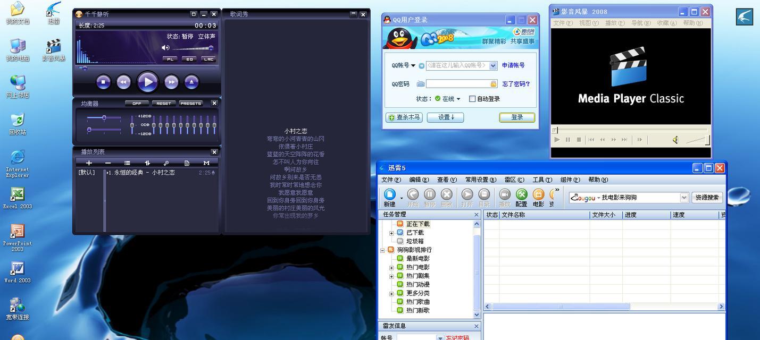Click pause in Media Player Classic
Image resolution: width=760 pixels, height=340 pixels.
pyautogui.click(x=567, y=140)
